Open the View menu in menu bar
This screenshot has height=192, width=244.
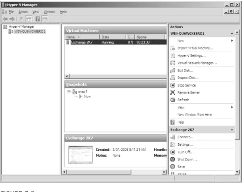pyautogui.click(x=36, y=12)
